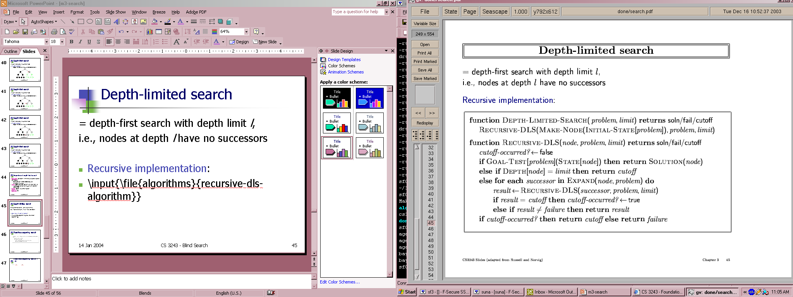Expand the 64% zoom dropdown
Image resolution: width=793 pixels, height=297 pixels.
coord(246,32)
